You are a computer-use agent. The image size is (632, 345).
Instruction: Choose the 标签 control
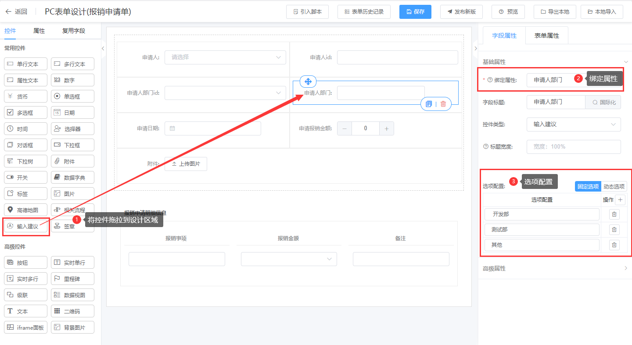click(x=25, y=194)
